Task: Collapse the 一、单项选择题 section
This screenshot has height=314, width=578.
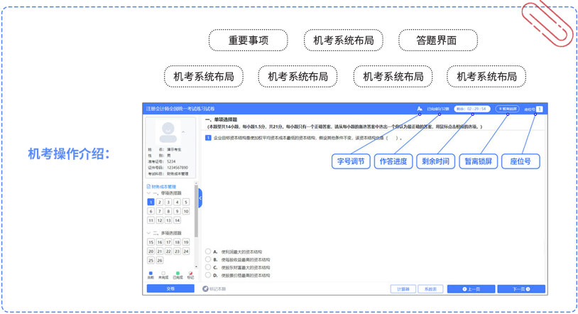Action: pos(148,193)
